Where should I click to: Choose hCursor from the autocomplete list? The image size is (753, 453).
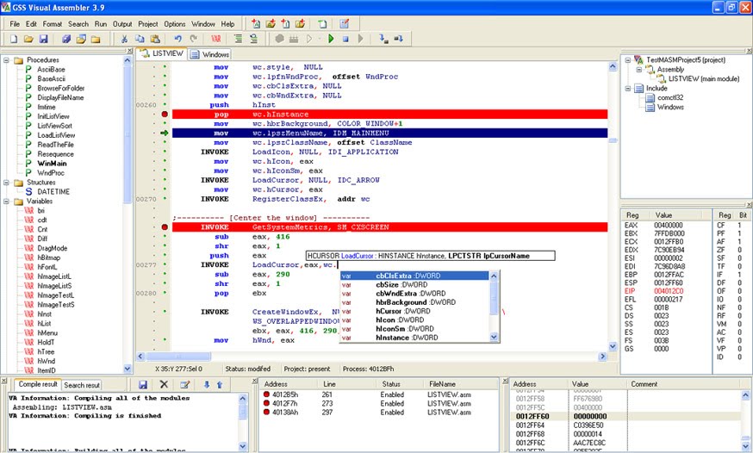pyautogui.click(x=415, y=311)
